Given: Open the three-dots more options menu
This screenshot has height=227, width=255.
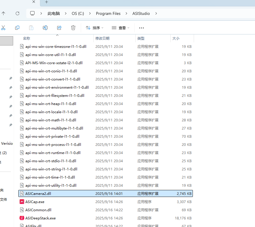Looking at the screenshot, I should [x=142, y=28].
